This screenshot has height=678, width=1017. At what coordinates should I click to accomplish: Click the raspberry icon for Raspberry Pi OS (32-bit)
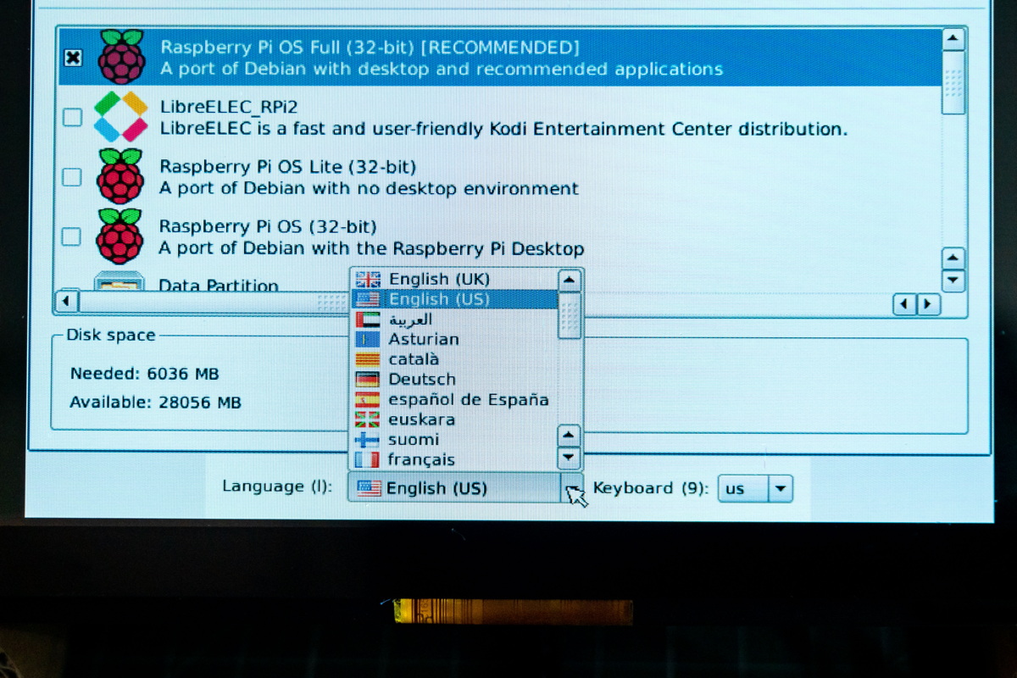coord(119,236)
